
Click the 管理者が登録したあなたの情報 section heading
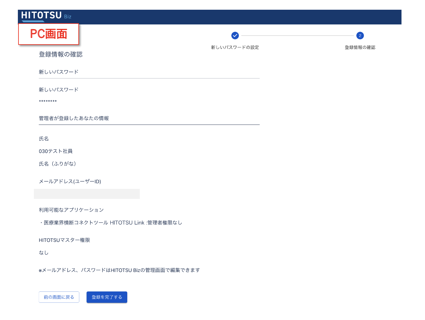(74, 118)
